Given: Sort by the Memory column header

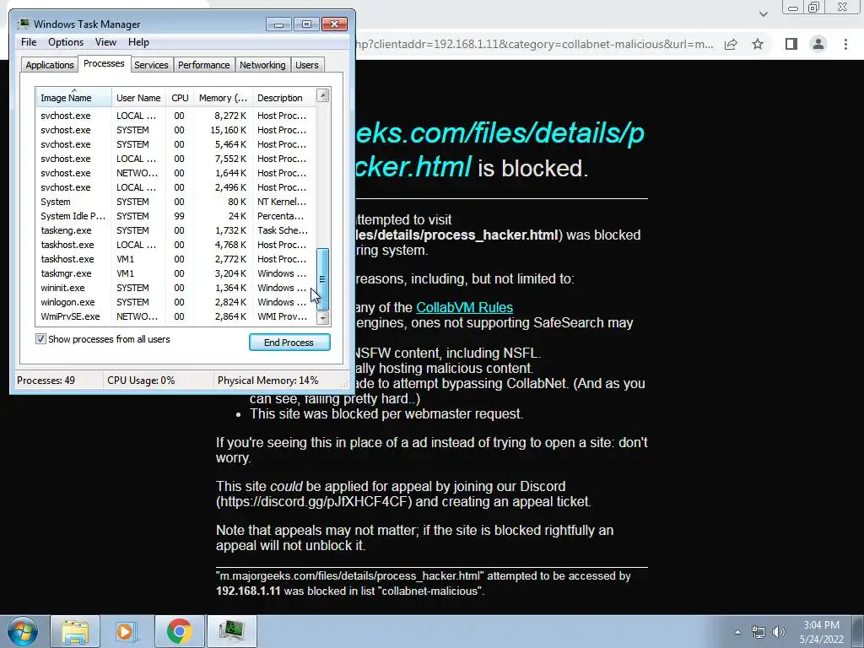Looking at the screenshot, I should point(223,98).
